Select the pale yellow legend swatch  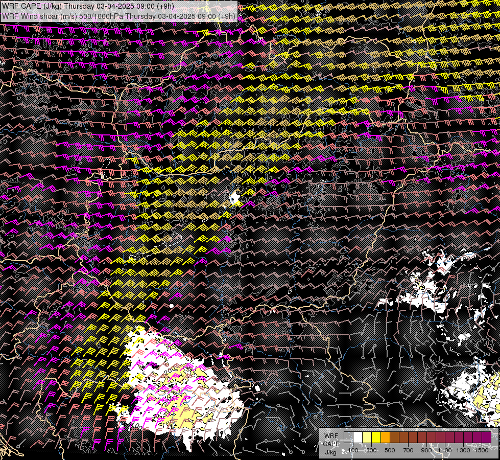tap(367, 437)
